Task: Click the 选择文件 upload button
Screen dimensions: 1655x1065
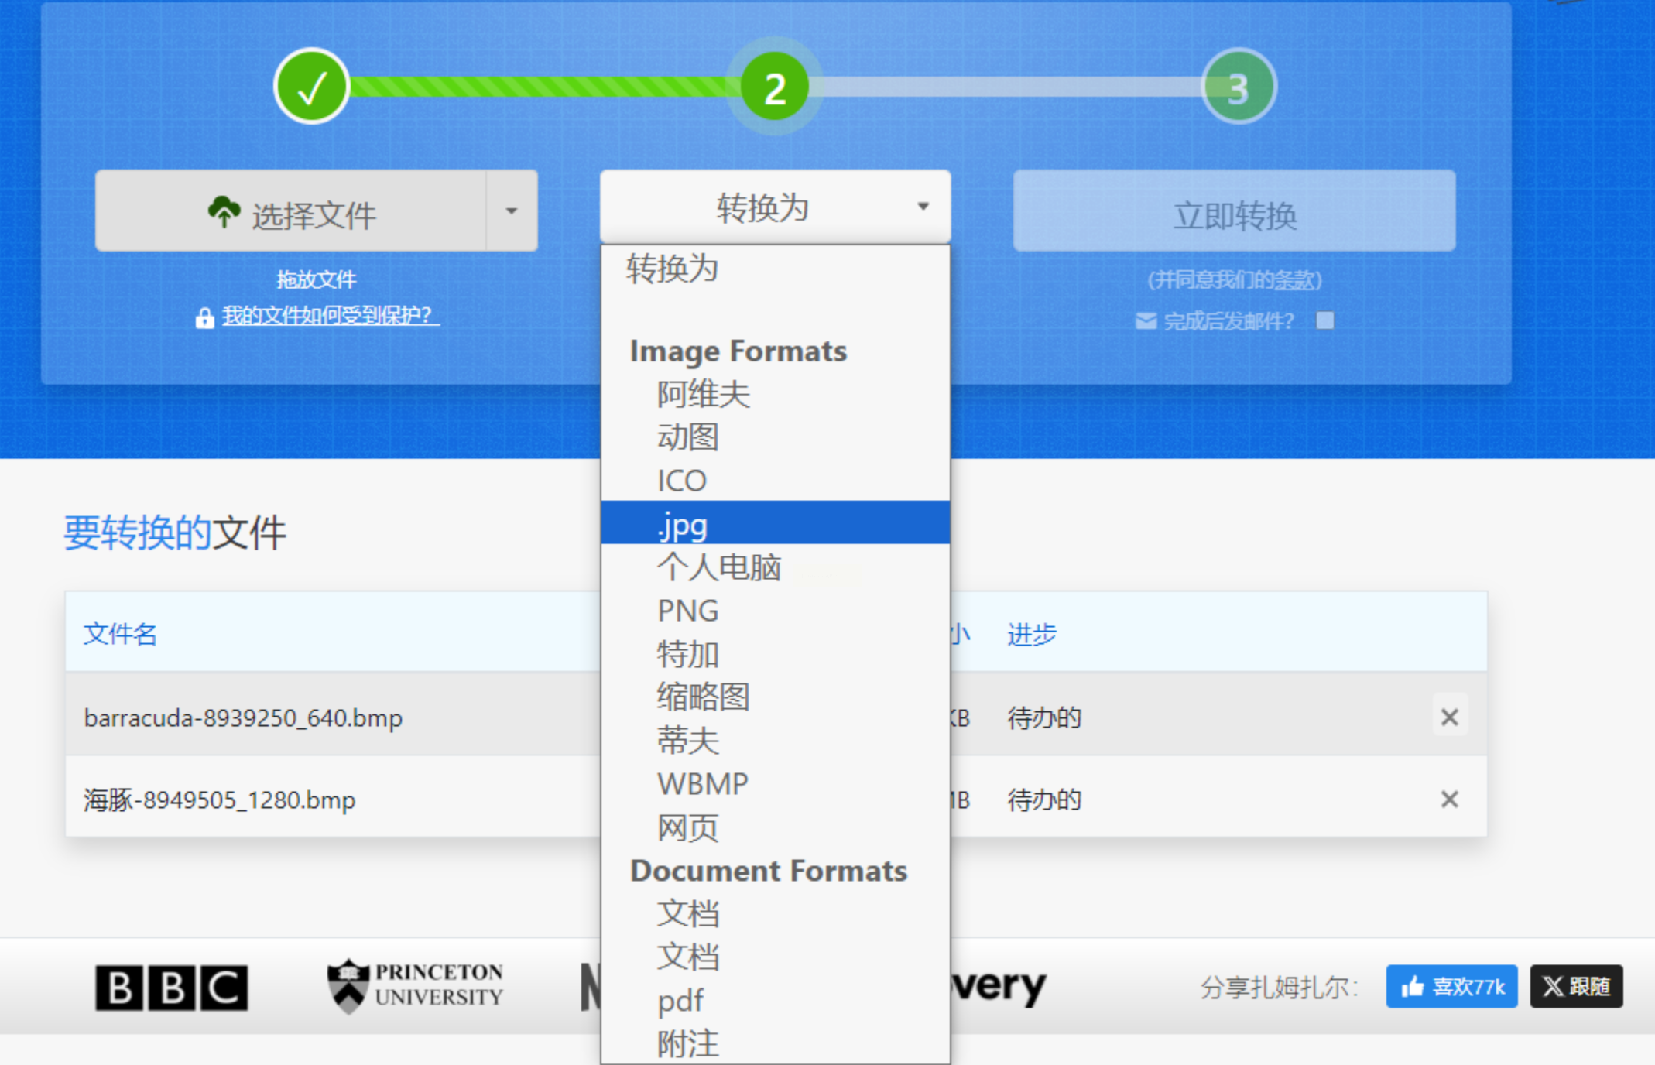Action: click(291, 211)
